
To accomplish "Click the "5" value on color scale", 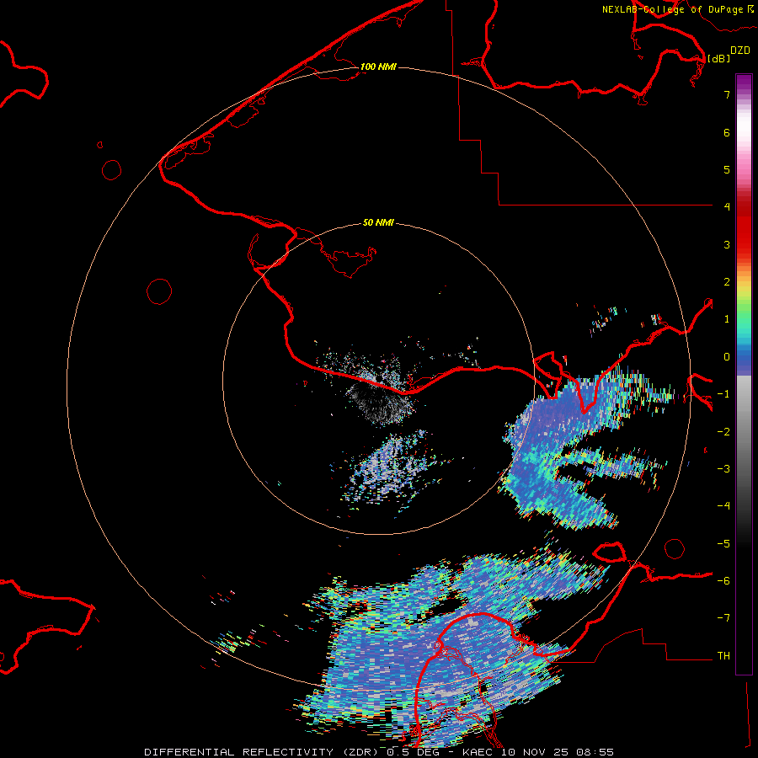I will tap(727, 169).
